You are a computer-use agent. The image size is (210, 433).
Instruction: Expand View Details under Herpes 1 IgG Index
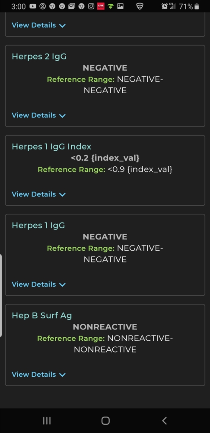pyautogui.click(x=38, y=194)
